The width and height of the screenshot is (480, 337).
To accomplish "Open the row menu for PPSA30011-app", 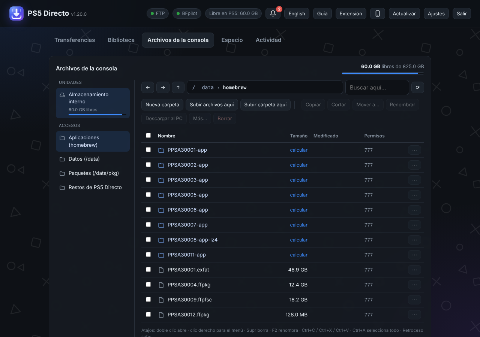I will [414, 255].
